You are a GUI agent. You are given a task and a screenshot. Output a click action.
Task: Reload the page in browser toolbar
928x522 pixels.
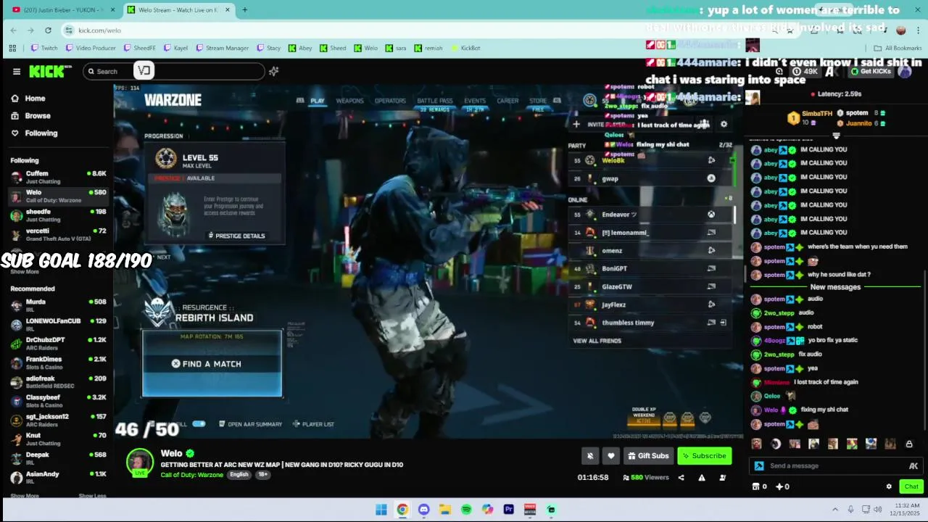[x=48, y=30]
